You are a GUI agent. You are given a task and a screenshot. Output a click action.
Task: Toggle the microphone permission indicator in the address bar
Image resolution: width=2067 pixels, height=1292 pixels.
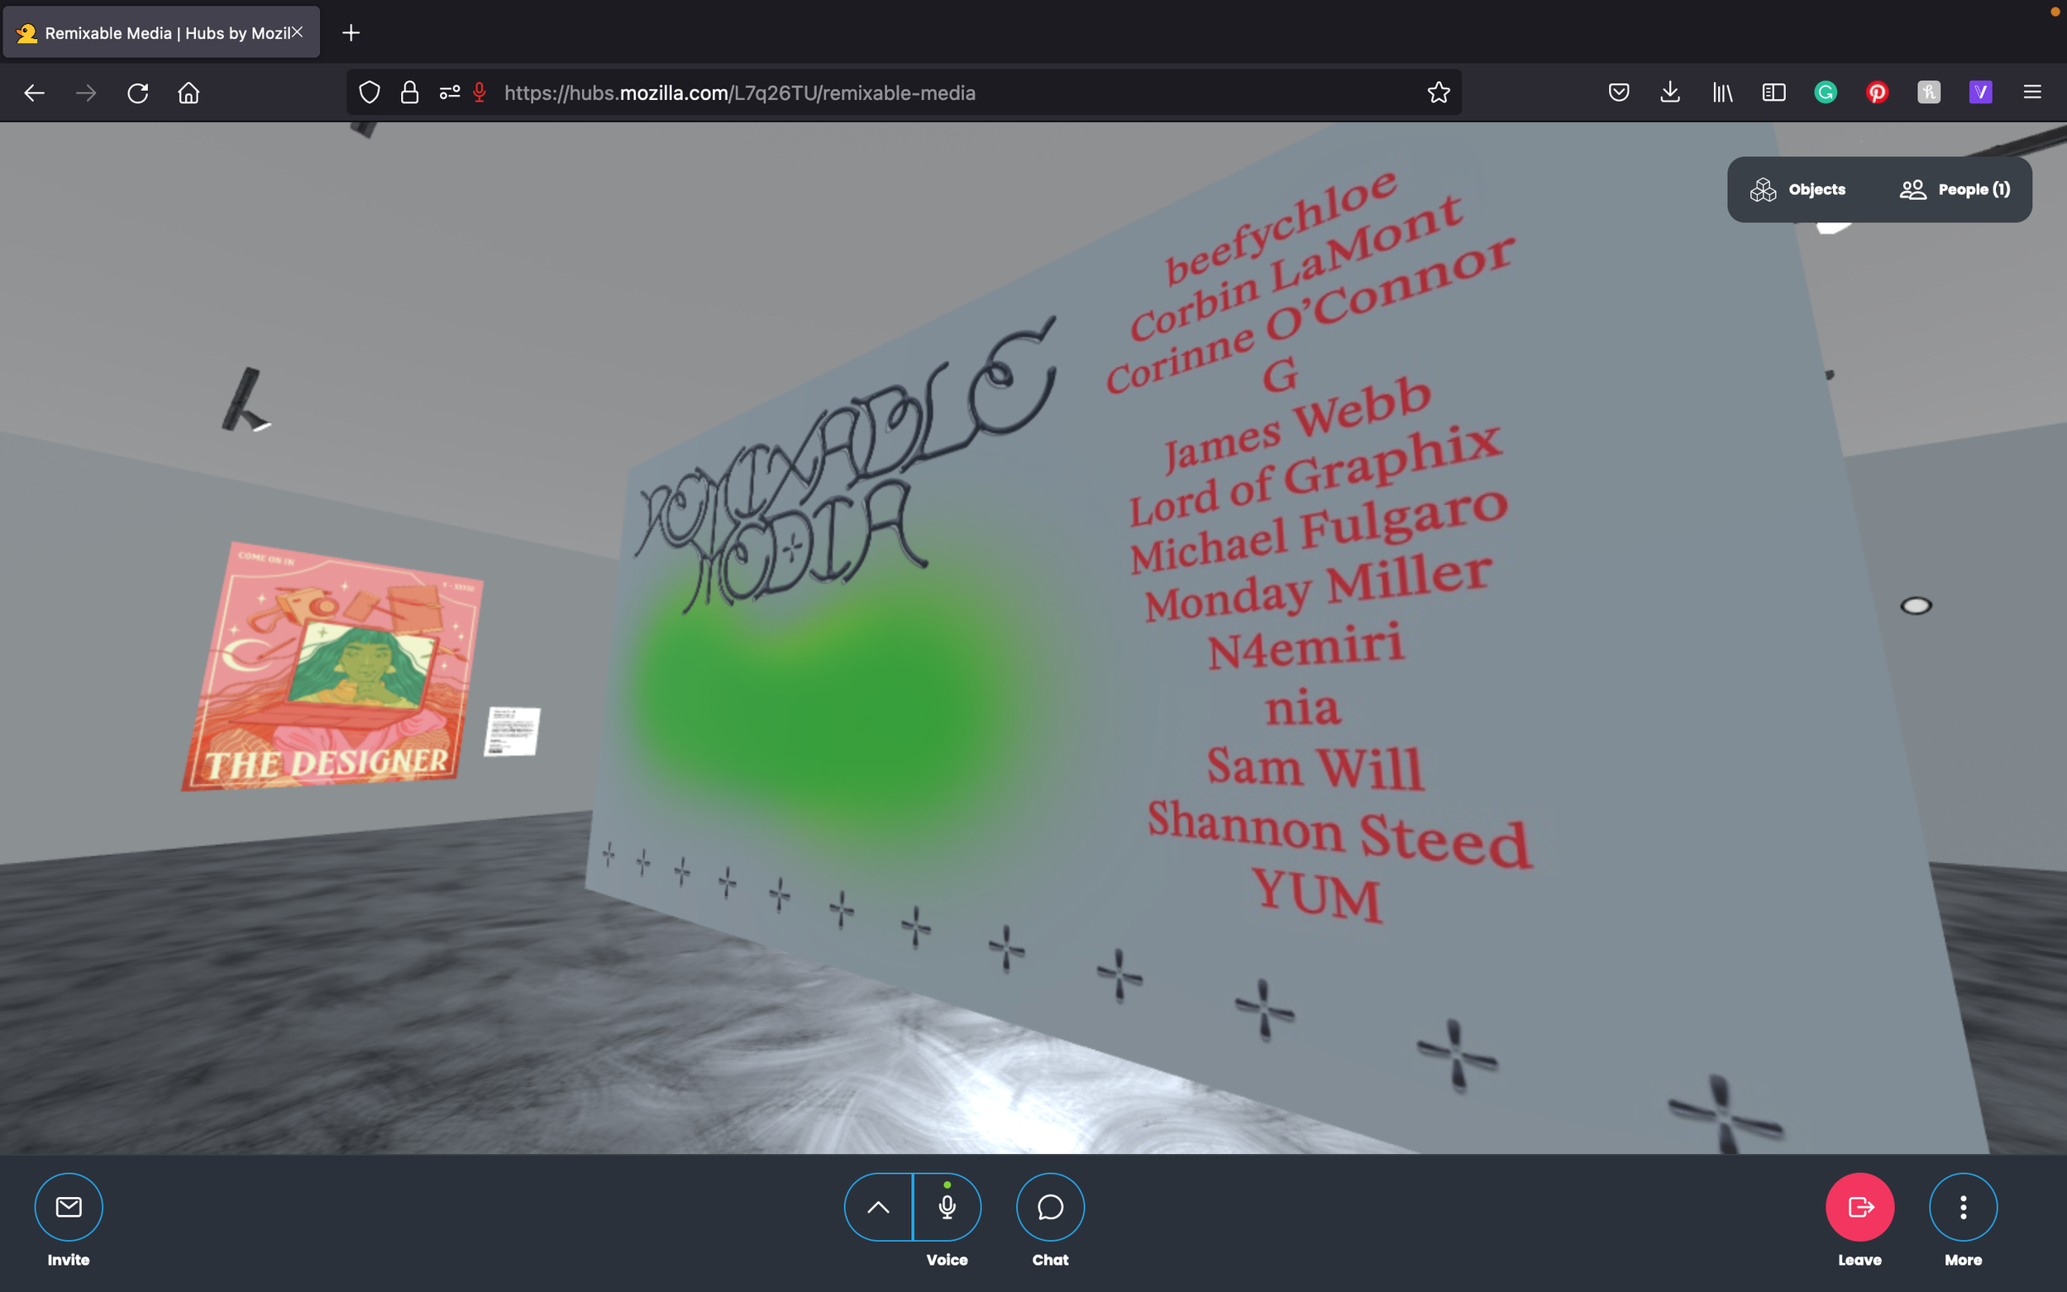coord(480,93)
